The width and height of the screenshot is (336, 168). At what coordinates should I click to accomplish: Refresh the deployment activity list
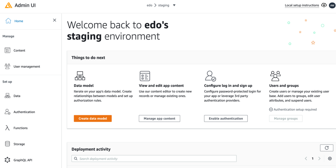(x=326, y=148)
